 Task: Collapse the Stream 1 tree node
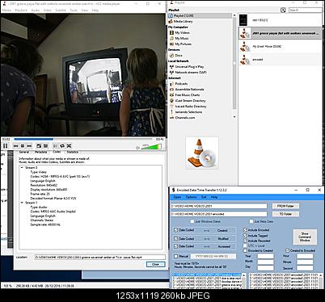coord(22,203)
